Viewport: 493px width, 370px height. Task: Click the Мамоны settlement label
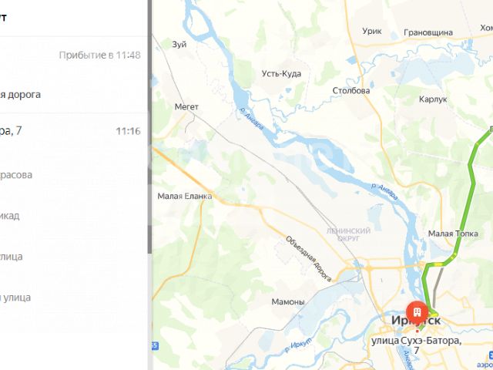(287, 301)
